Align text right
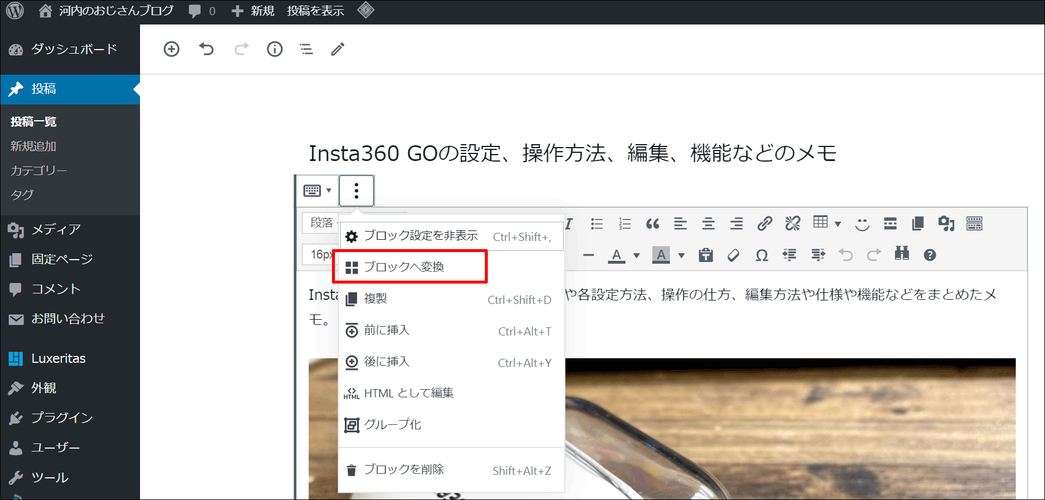Viewport: 1045px width, 500px height. pos(736,223)
